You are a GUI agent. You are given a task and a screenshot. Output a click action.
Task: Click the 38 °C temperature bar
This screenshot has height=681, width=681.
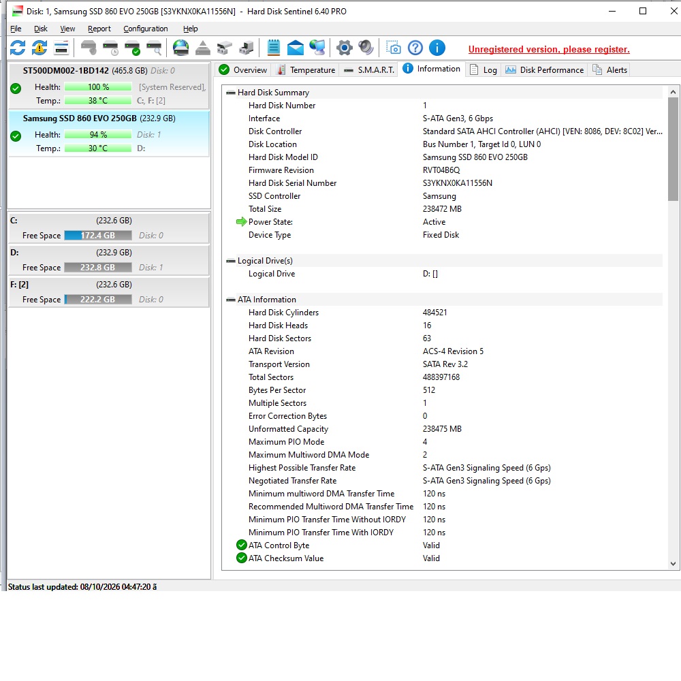click(98, 101)
